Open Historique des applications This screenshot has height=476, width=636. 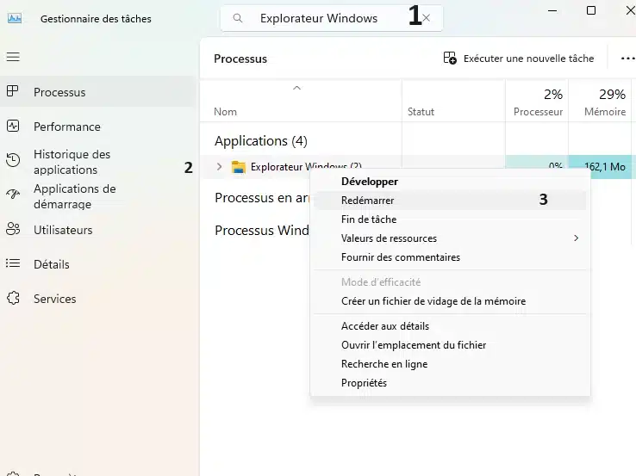[97, 162]
